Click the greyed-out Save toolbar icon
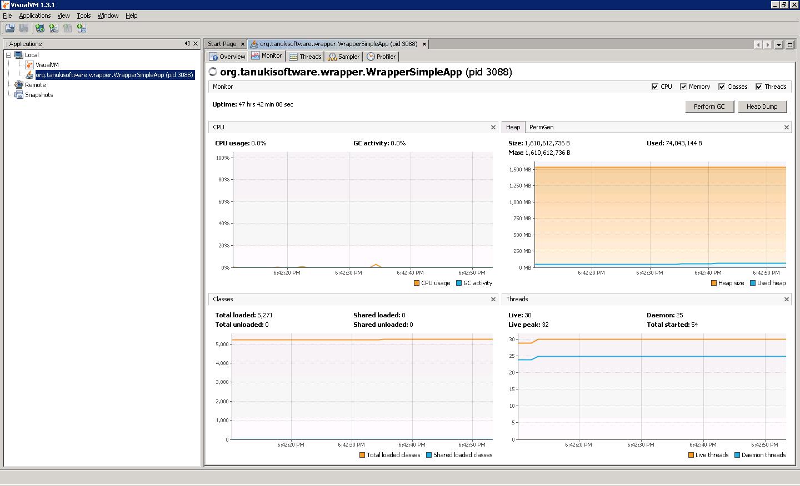This screenshot has height=486, width=800. (24, 28)
